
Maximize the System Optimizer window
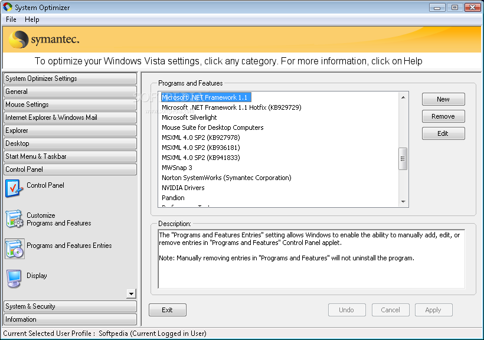click(454, 8)
